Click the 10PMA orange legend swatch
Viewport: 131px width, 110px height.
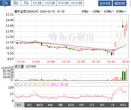click(x=101, y=11)
